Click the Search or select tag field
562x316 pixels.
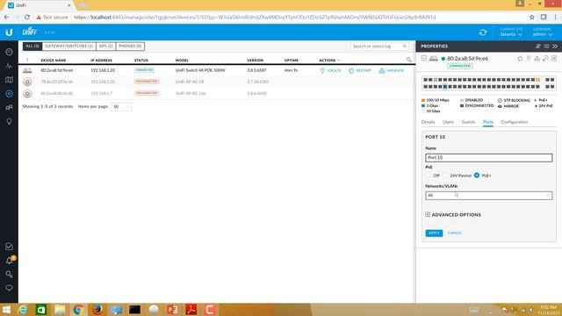tap(379, 47)
